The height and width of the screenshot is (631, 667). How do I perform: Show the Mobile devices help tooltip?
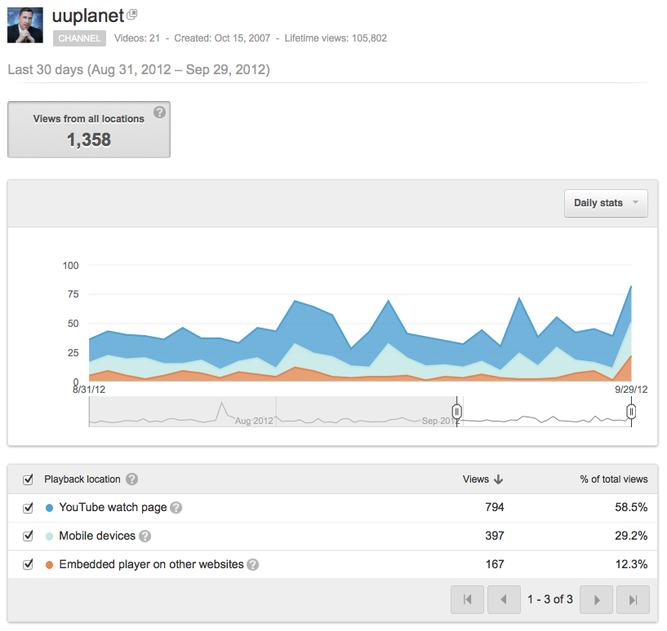click(x=146, y=536)
